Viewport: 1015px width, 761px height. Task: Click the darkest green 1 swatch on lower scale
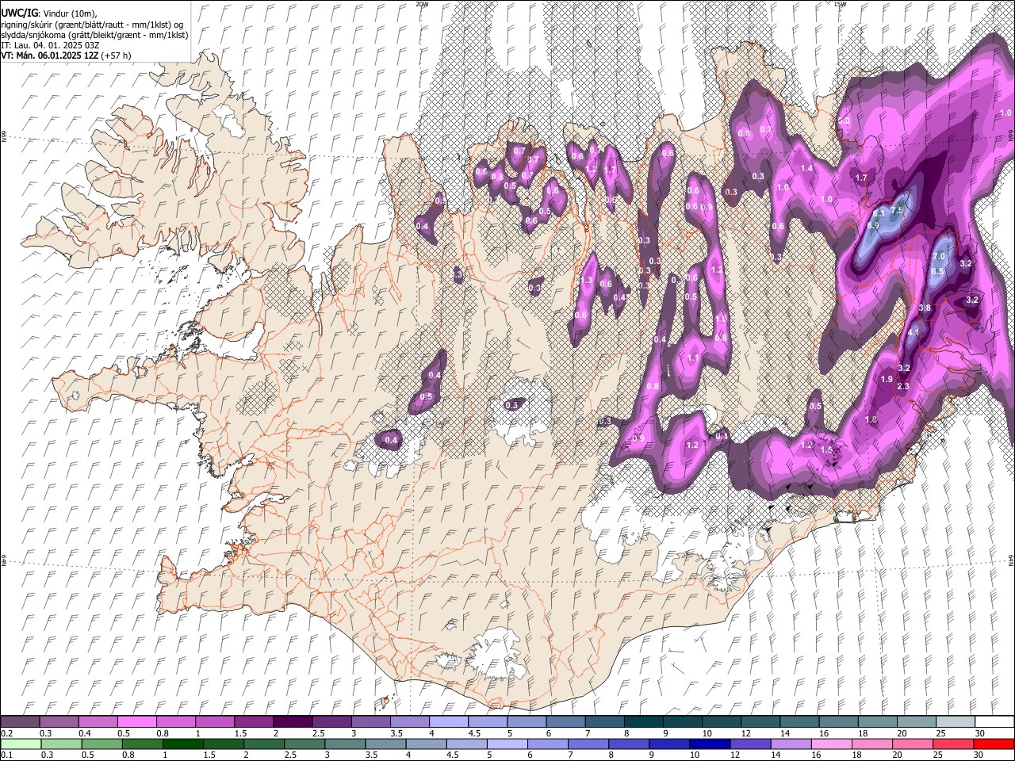[x=182, y=744]
